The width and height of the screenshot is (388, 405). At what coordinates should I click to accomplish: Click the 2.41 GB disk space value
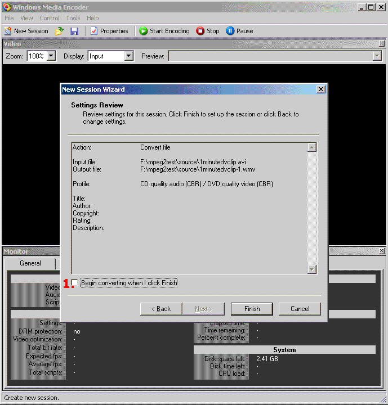click(267, 359)
